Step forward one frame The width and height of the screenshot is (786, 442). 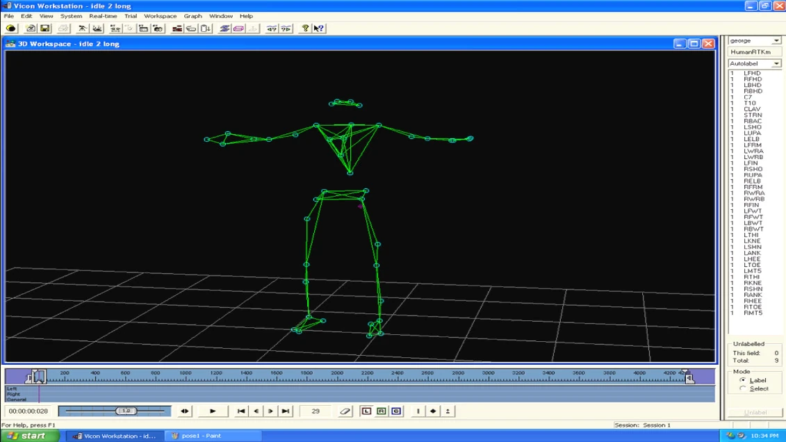(x=270, y=411)
